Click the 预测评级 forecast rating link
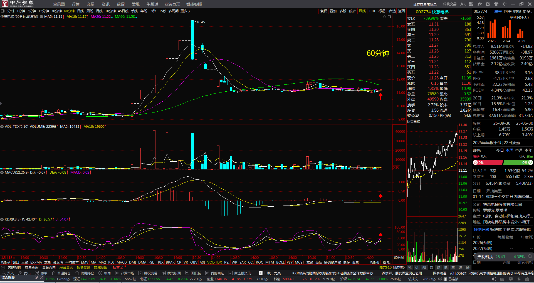This screenshot has height=283, width=534. 481,229
